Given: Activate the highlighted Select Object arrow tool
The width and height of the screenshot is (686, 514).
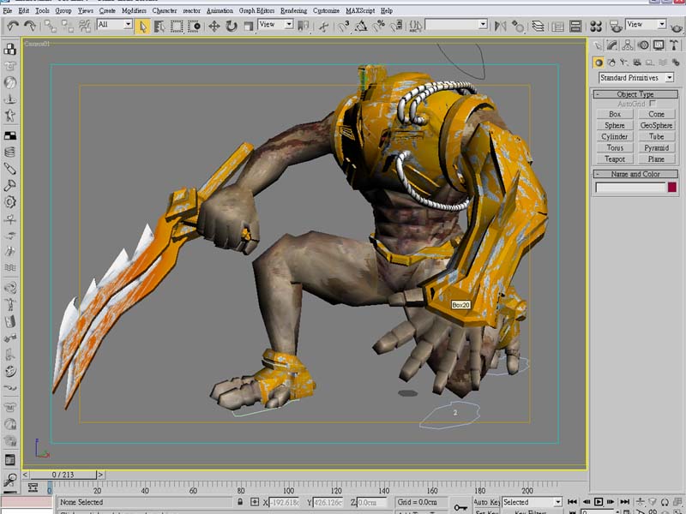Looking at the screenshot, I should tap(142, 27).
